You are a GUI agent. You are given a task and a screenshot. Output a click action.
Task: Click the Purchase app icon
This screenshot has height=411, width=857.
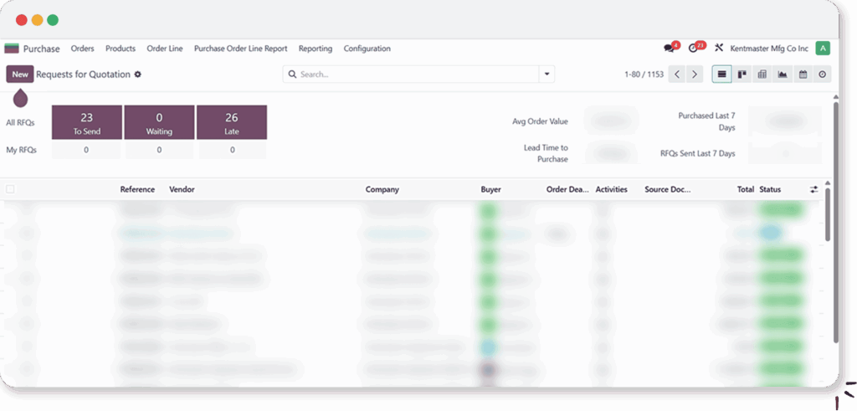pyautogui.click(x=12, y=49)
